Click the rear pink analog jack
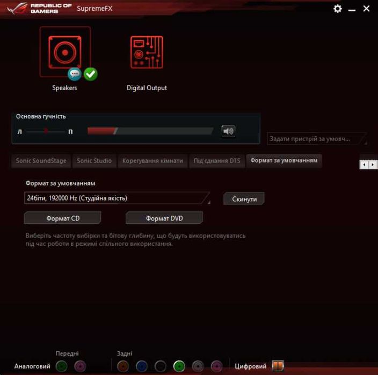This screenshot has height=375, width=378. point(216,366)
